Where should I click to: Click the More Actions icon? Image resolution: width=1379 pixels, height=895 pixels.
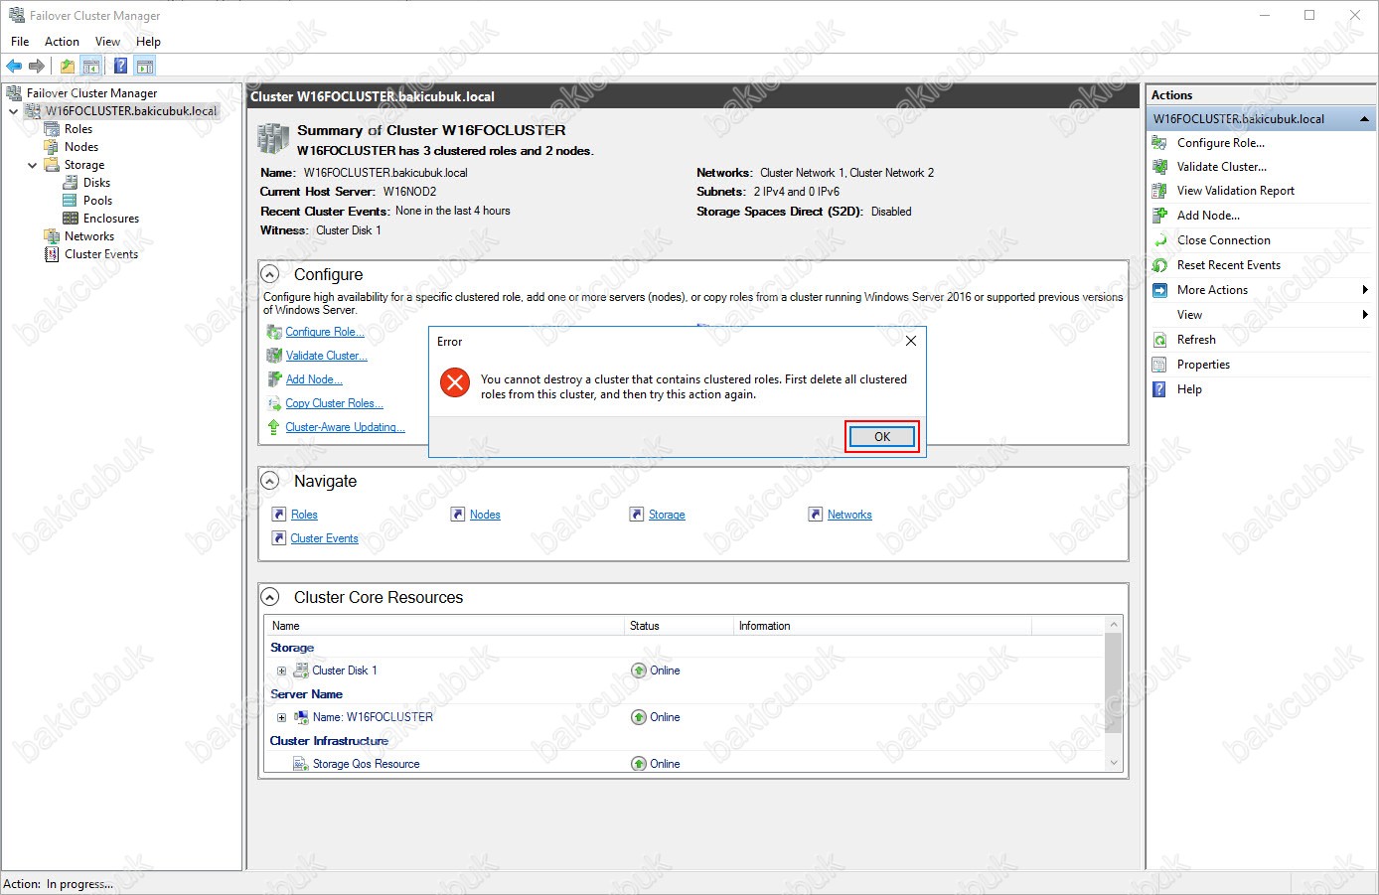(1159, 290)
